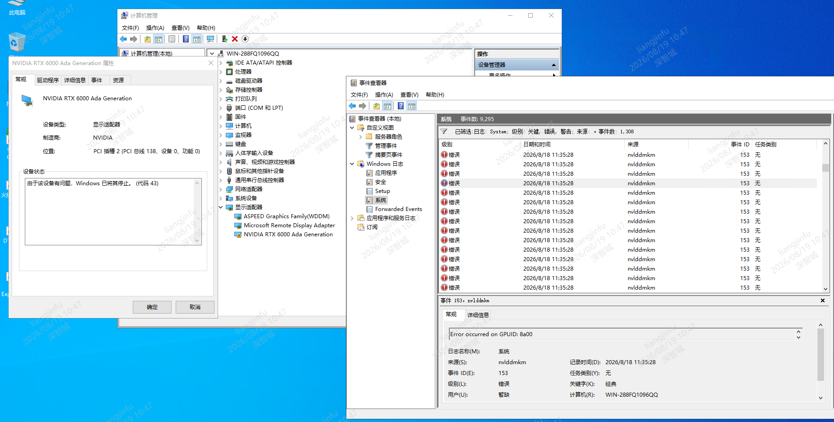Viewport: 834px width, 422px height.
Task: Open Properties icon in Computer Management toolbar
Action: pyautogui.click(x=172, y=39)
